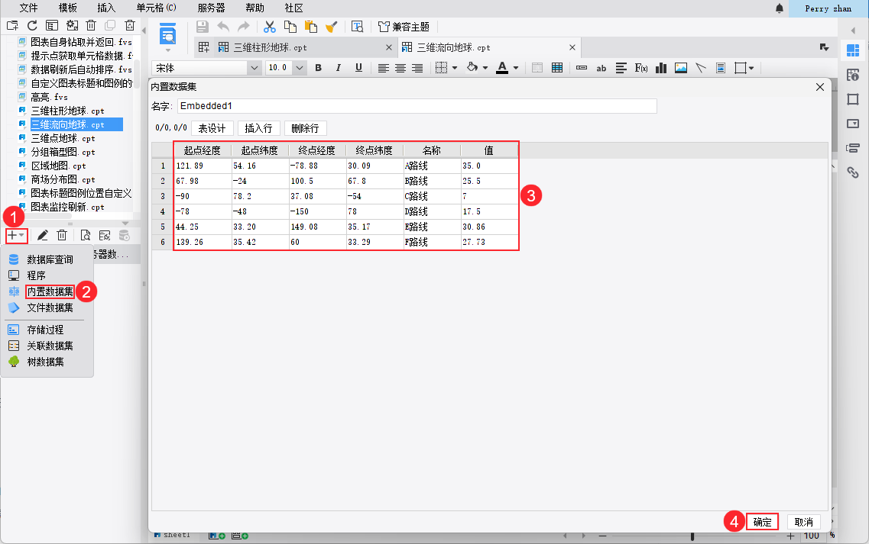Open the tab list dropdown at the right of the tabs
The width and height of the screenshot is (869, 544).
(824, 47)
